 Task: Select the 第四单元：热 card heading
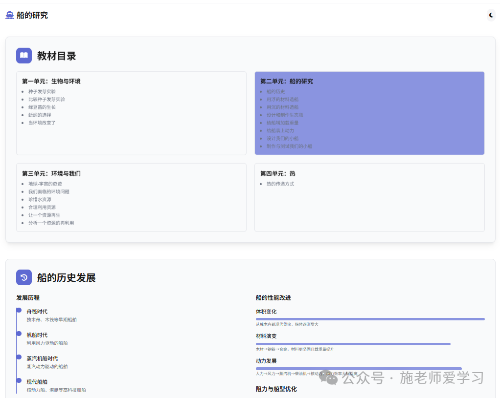pos(277,173)
